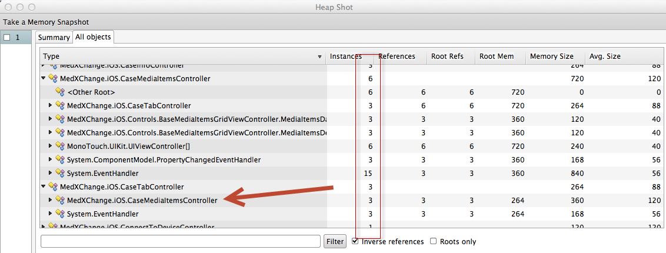666x253 pixels.
Task: Click the System.EventHandler icon with 15 instances
Action: (x=59, y=173)
